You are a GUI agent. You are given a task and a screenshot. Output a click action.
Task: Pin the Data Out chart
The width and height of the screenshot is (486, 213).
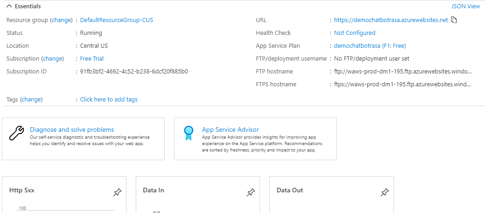tap(384, 193)
